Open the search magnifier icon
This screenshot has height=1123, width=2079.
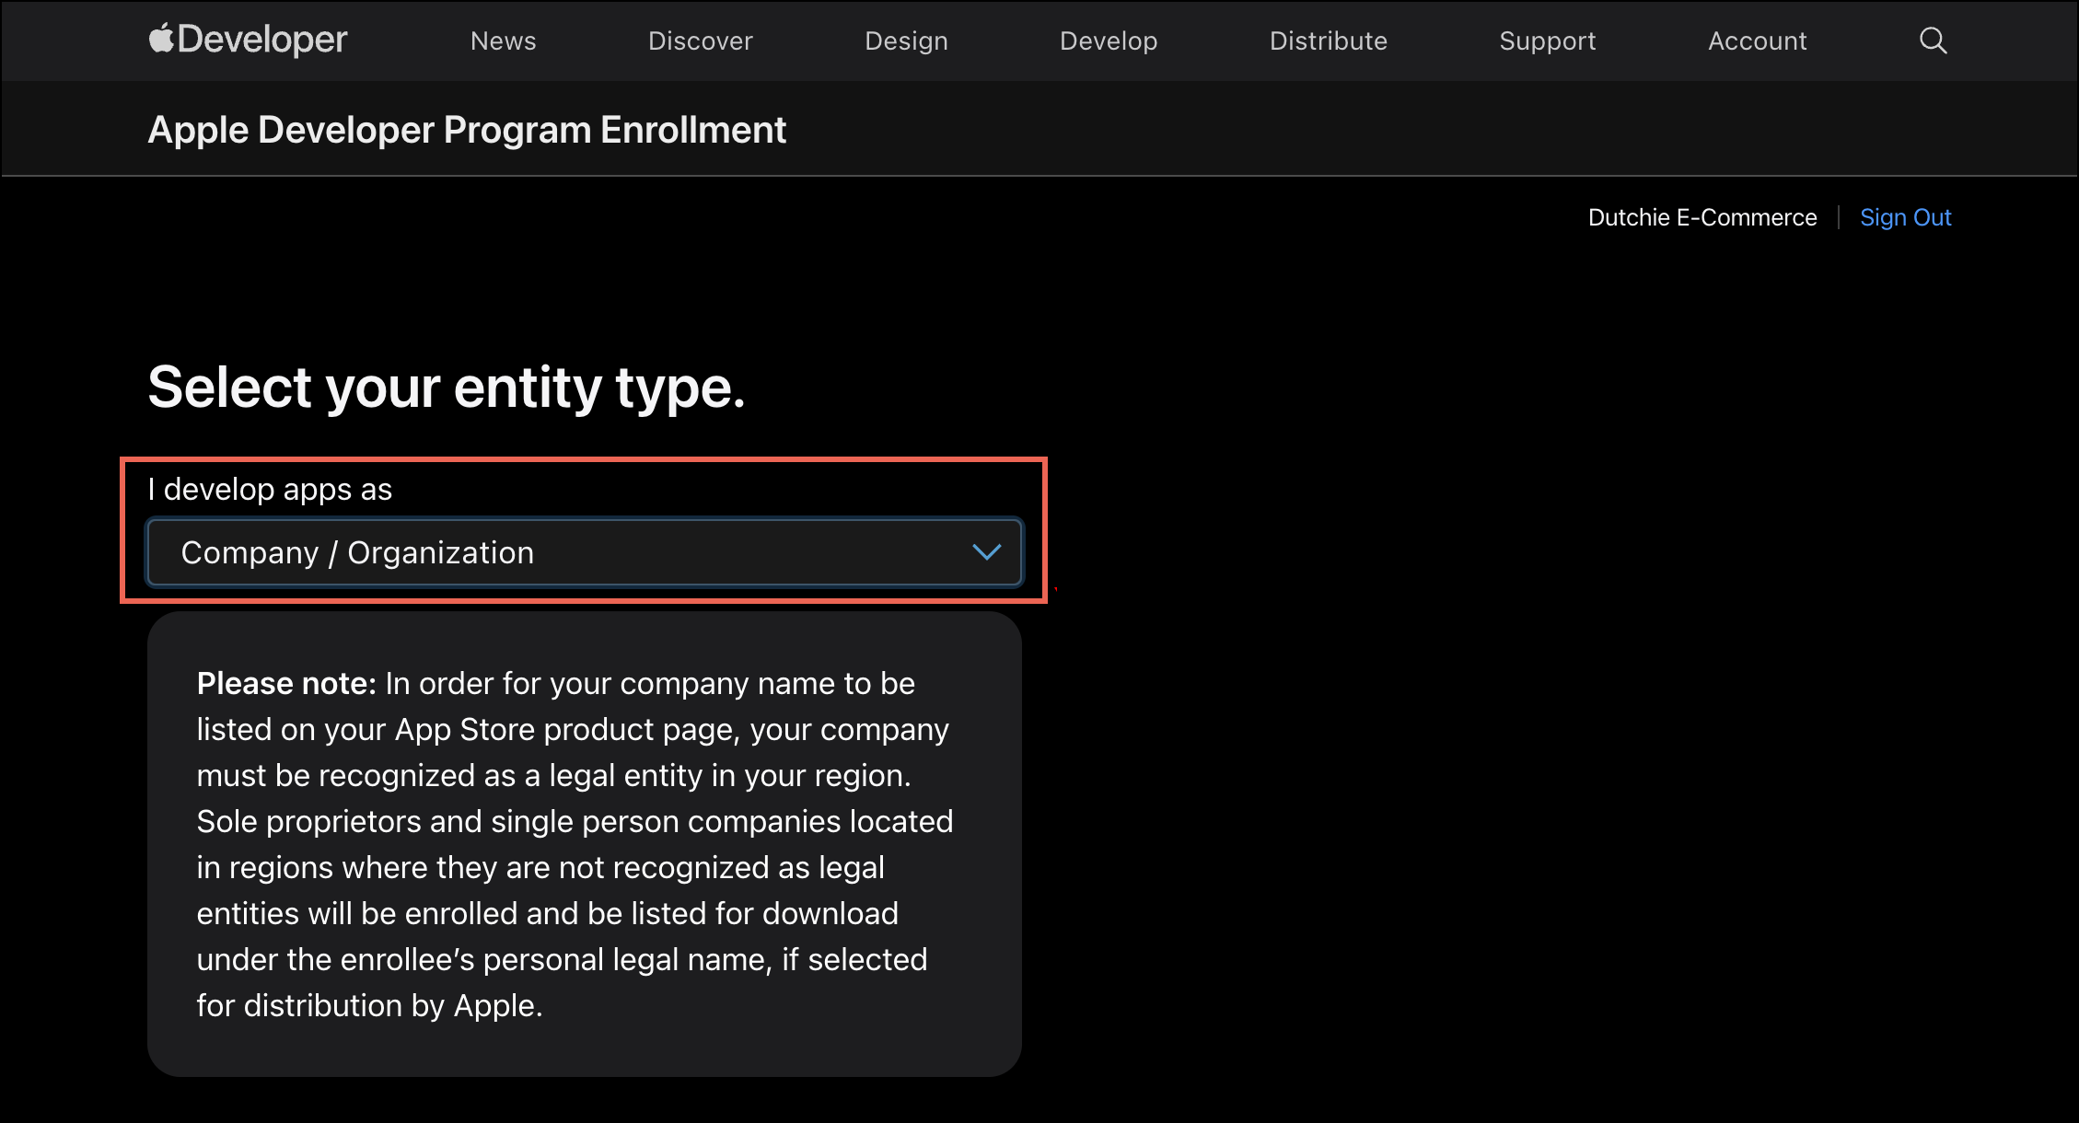tap(1933, 41)
